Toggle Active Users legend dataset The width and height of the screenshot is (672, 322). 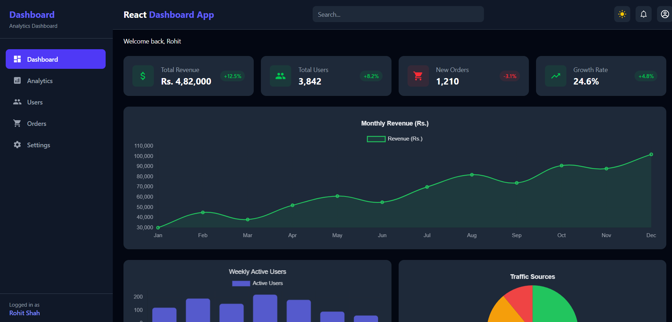click(x=257, y=283)
